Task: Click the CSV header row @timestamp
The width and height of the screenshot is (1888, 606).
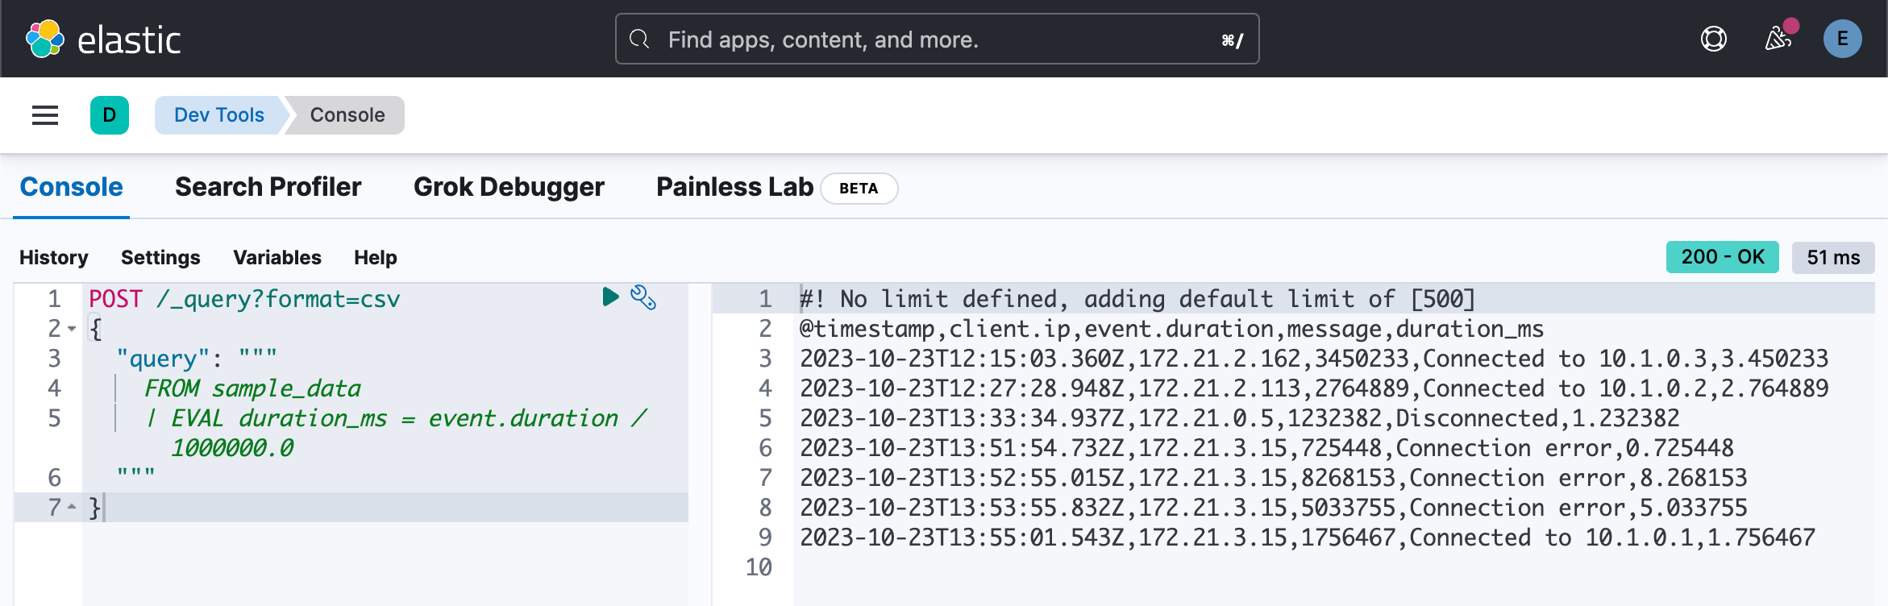Action: (1171, 329)
